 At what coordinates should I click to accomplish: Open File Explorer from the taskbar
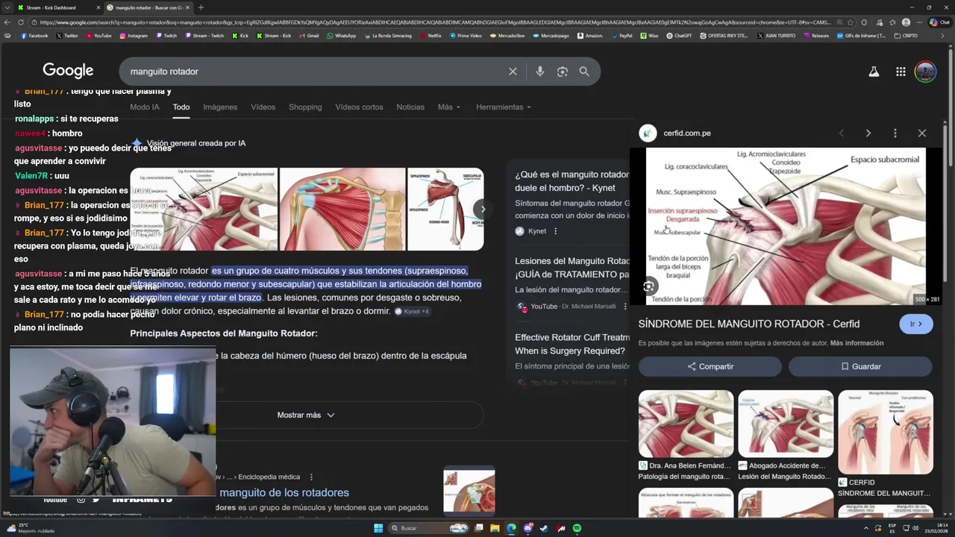pyautogui.click(x=495, y=528)
